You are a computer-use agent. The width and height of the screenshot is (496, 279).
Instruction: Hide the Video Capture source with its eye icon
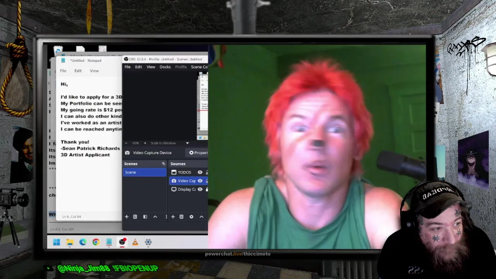click(200, 181)
